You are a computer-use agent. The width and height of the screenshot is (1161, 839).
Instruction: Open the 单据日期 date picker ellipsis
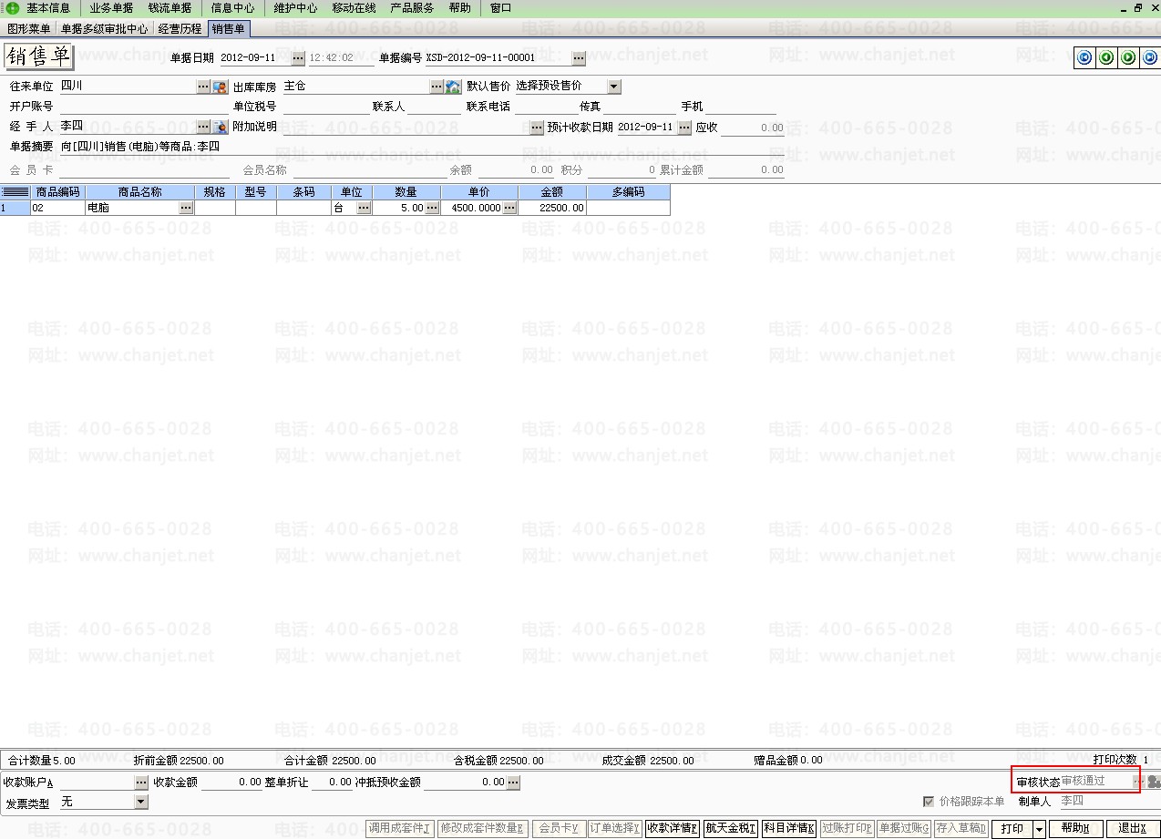298,58
